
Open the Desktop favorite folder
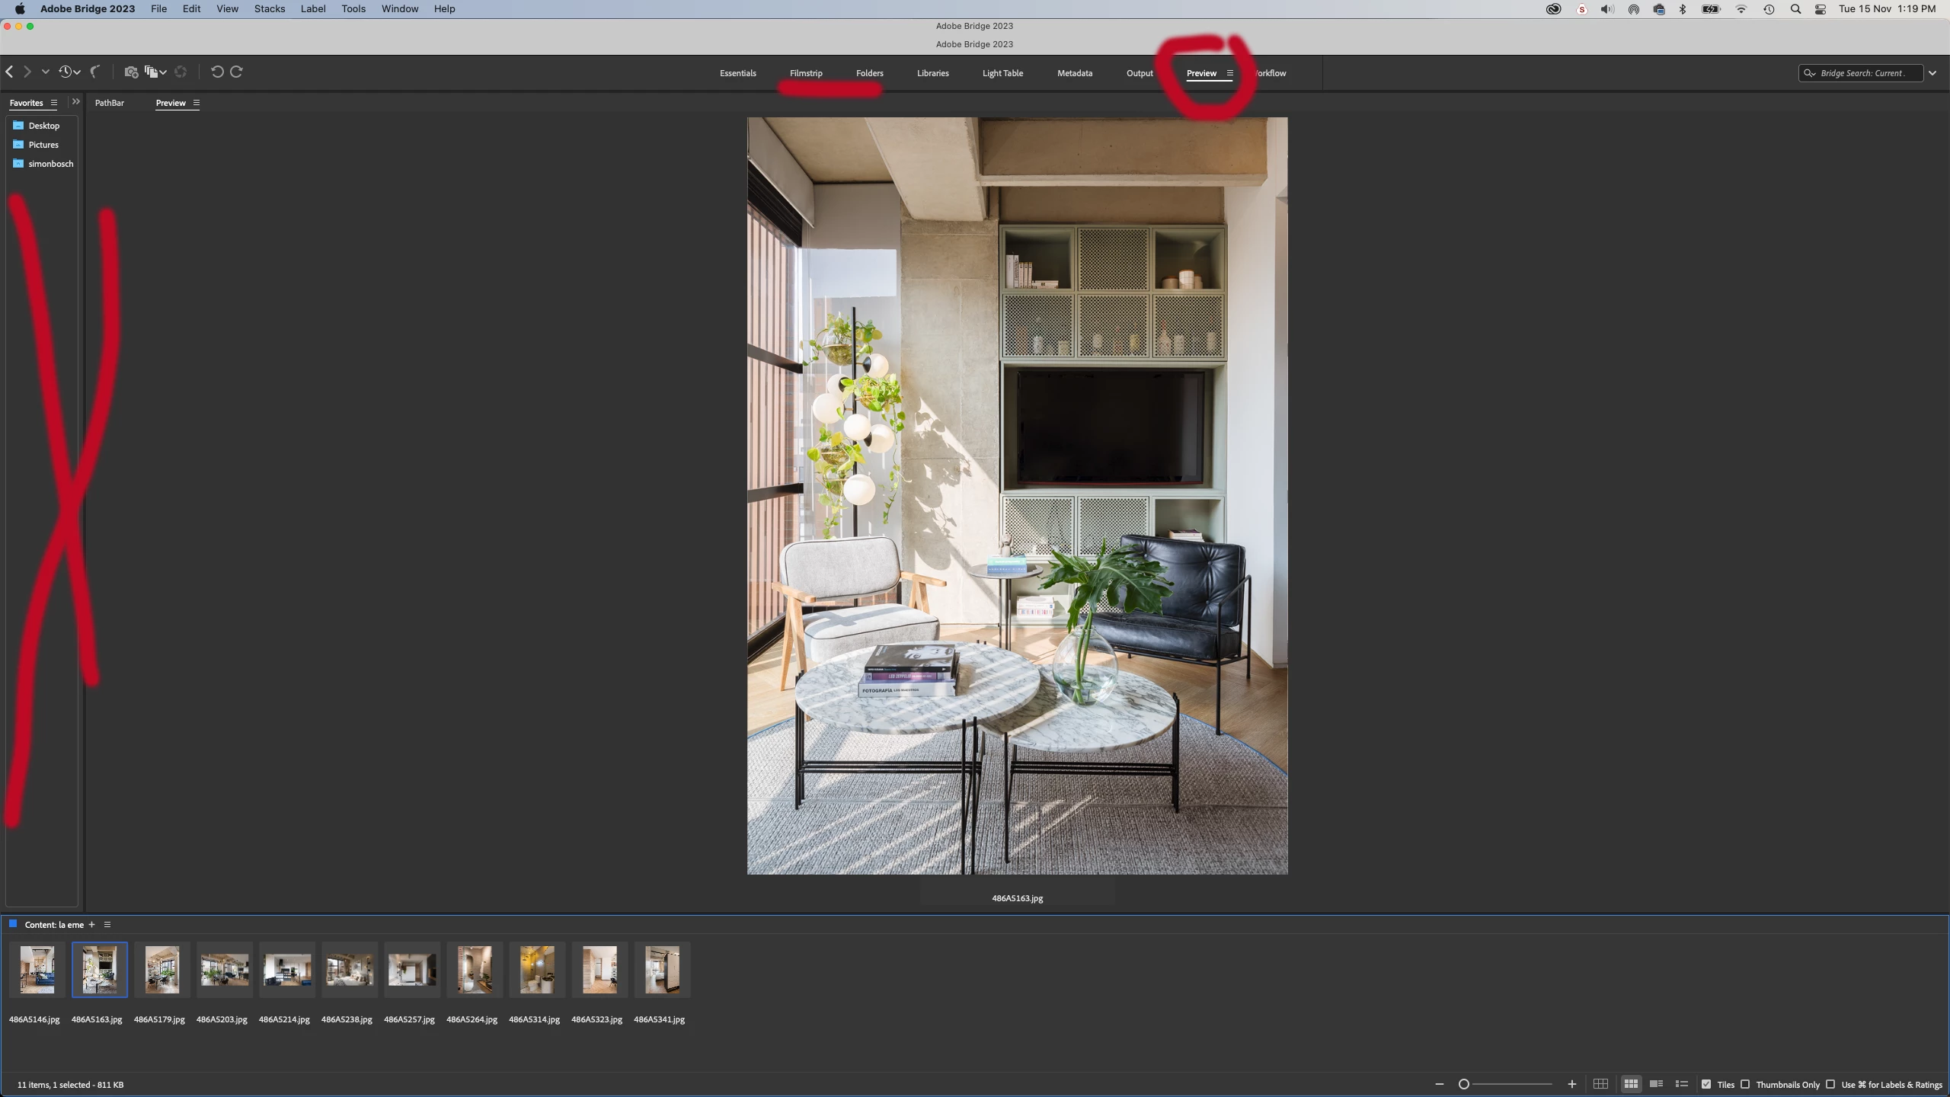coord(43,126)
